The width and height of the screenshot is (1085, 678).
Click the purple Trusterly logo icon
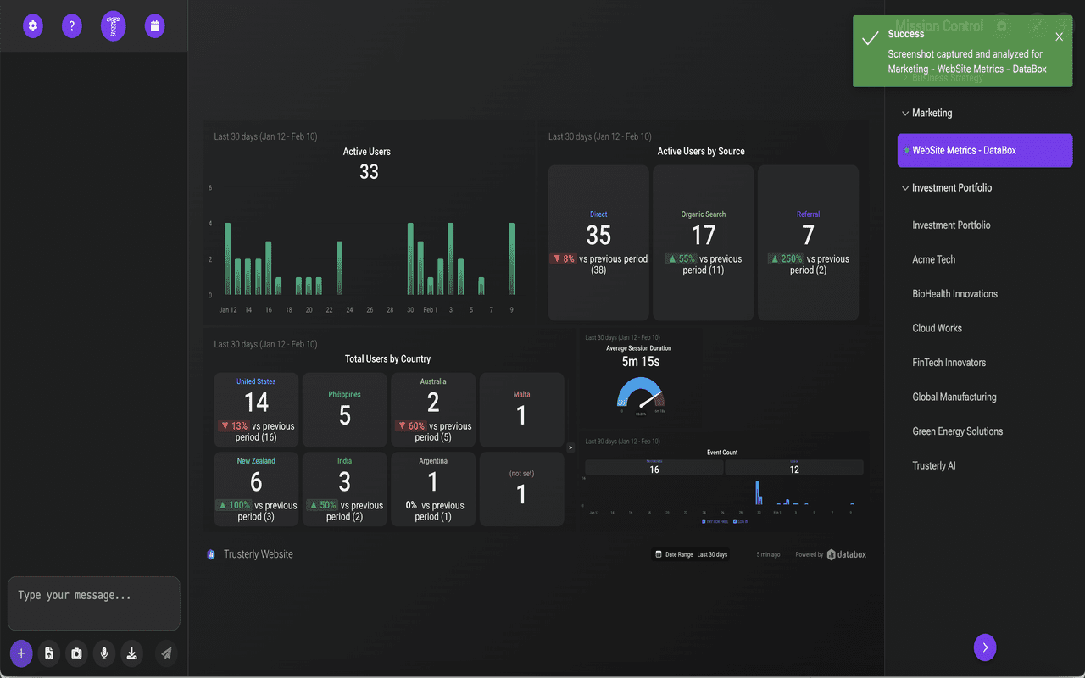point(114,26)
